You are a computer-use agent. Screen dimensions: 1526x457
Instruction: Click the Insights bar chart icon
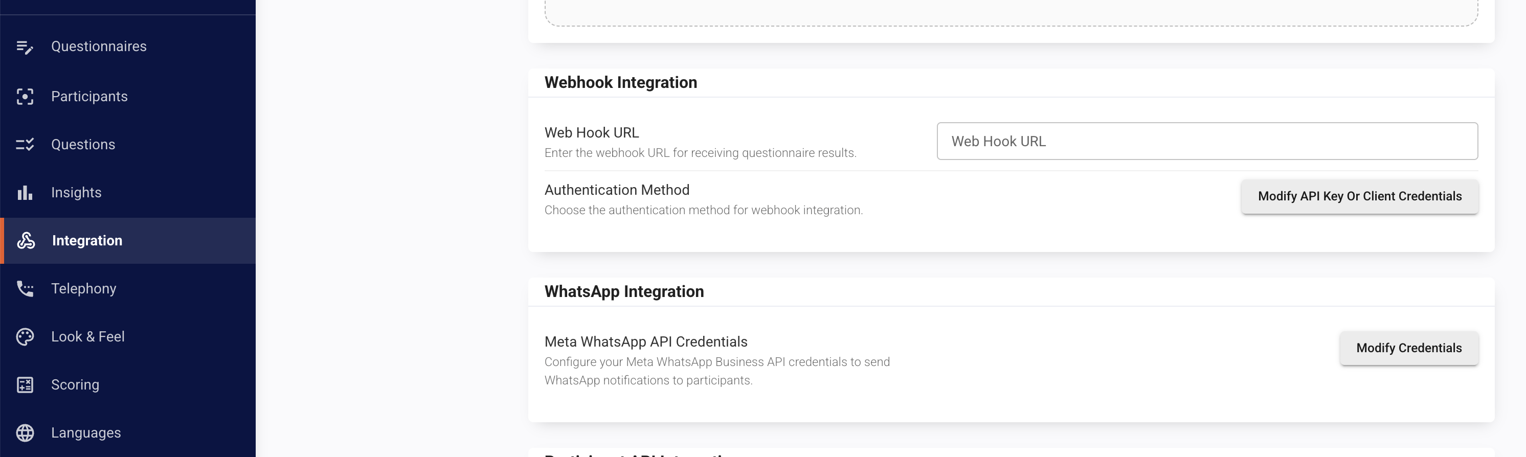(25, 192)
